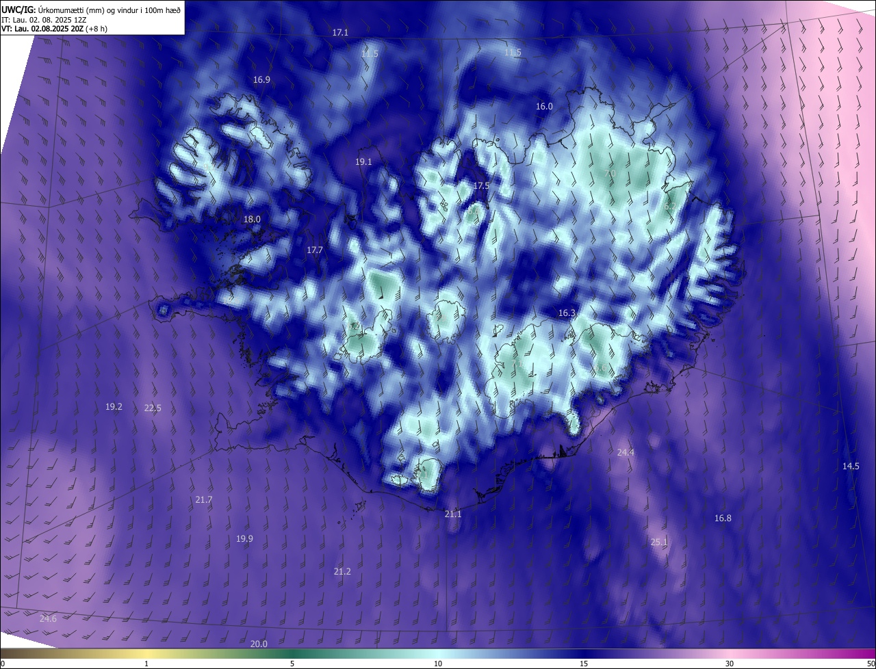Click the 5 tick label on the color scale

click(x=292, y=664)
